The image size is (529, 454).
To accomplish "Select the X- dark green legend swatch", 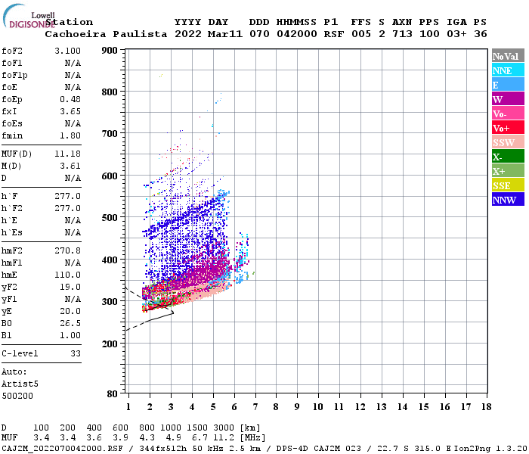I will click(508, 157).
